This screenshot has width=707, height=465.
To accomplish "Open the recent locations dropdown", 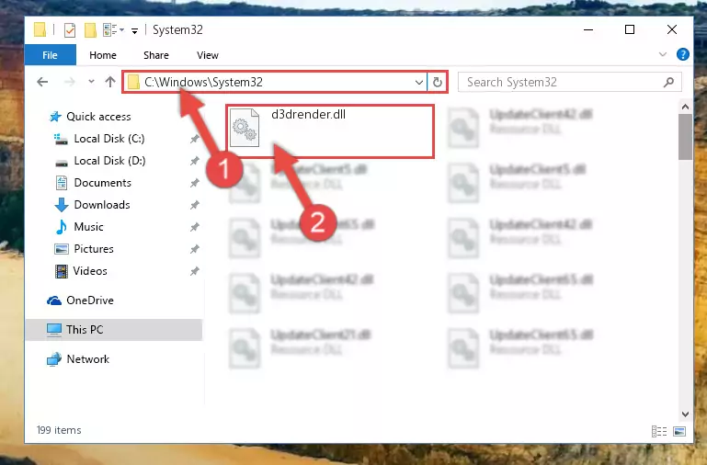I will (x=92, y=82).
